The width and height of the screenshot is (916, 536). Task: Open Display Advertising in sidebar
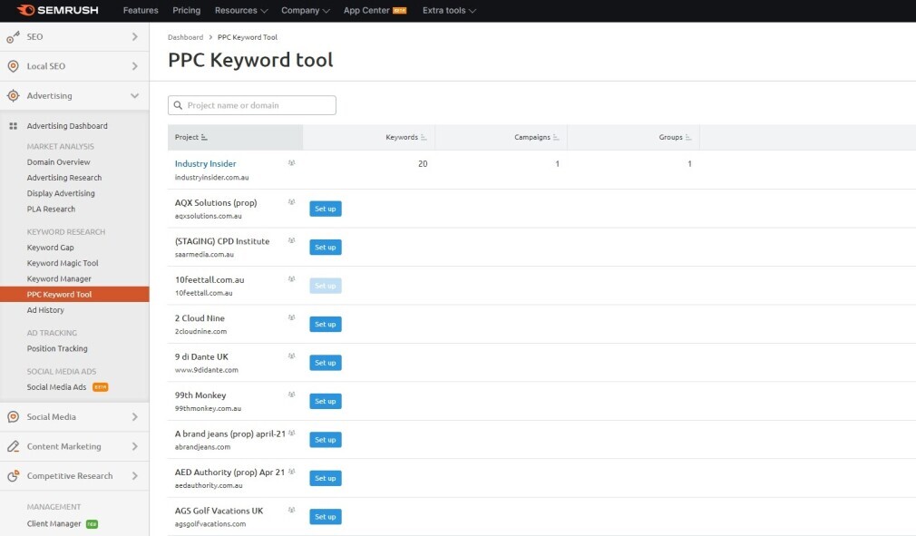pos(61,193)
